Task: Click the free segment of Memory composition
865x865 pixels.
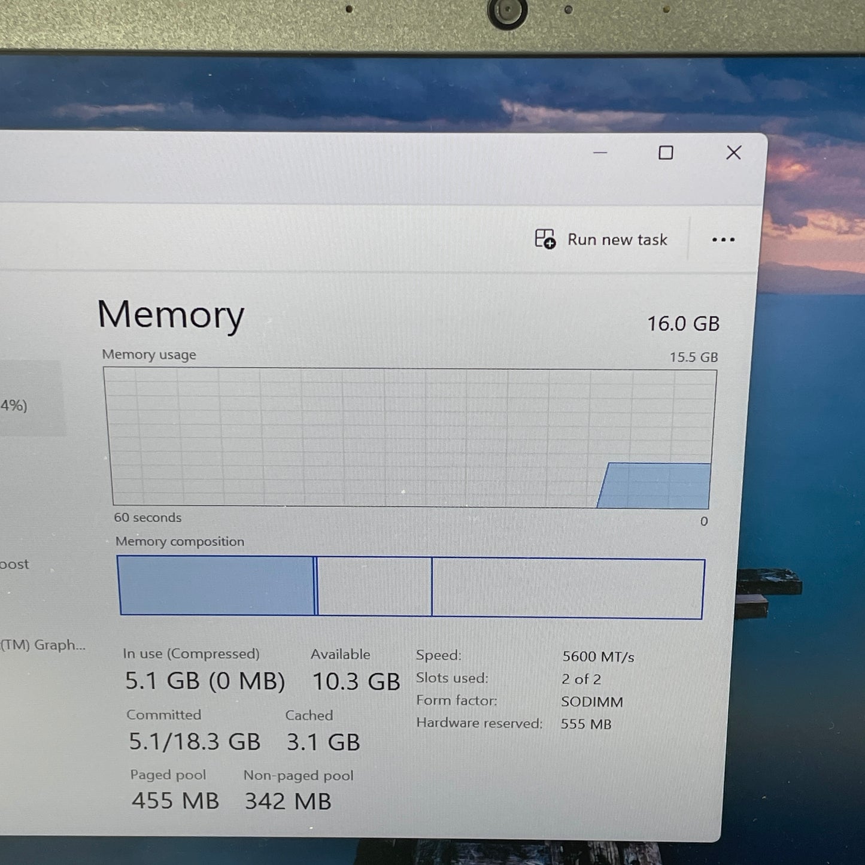Action: tap(567, 588)
